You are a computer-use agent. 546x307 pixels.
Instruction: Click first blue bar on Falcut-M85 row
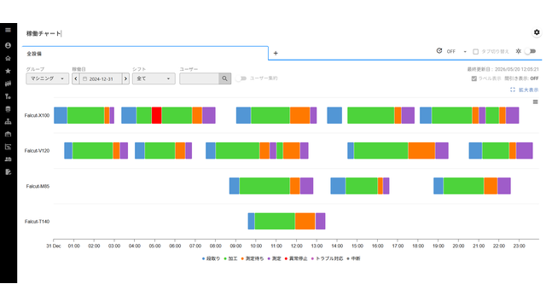[x=235, y=186]
